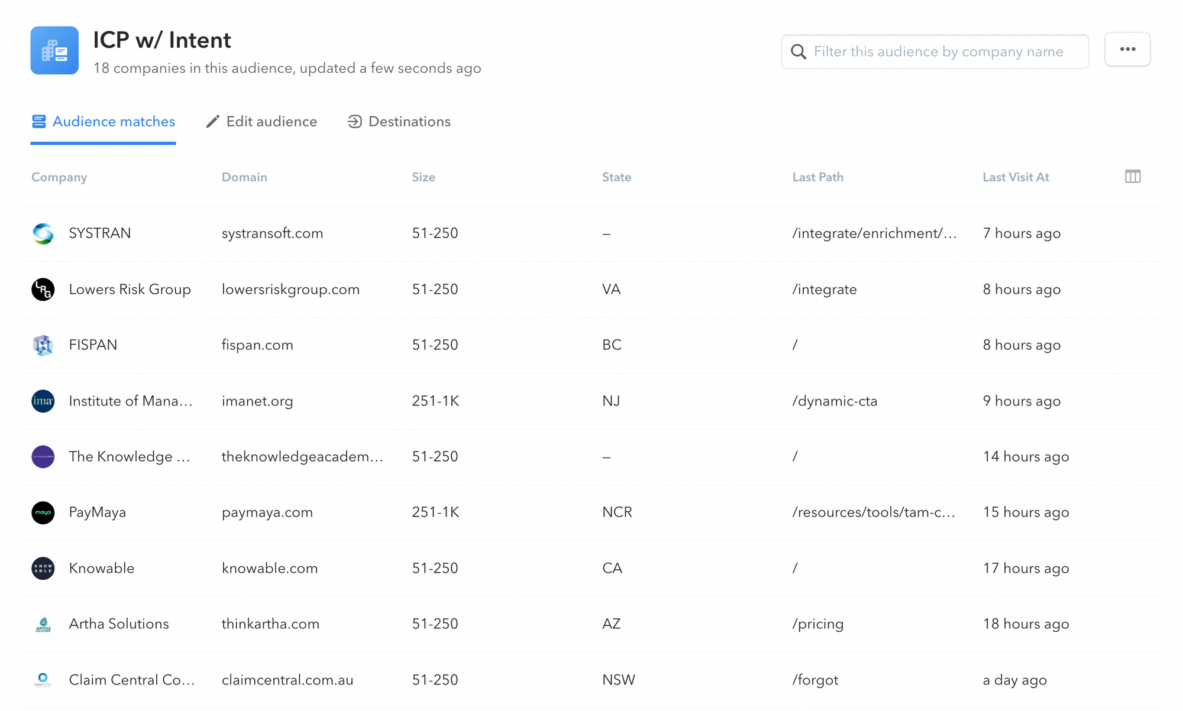Click the claimcentral.com.au domain
This screenshot has height=711, width=1183.
(x=287, y=680)
